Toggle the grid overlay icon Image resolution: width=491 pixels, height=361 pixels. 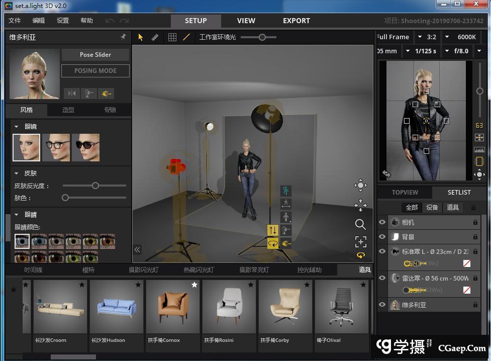(x=172, y=37)
